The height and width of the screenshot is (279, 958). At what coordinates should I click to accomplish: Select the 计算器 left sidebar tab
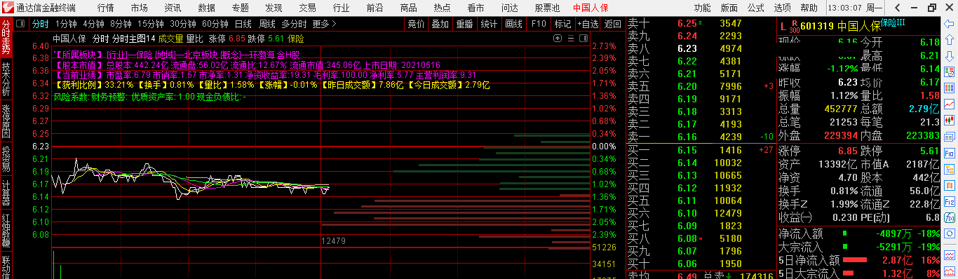(x=6, y=192)
